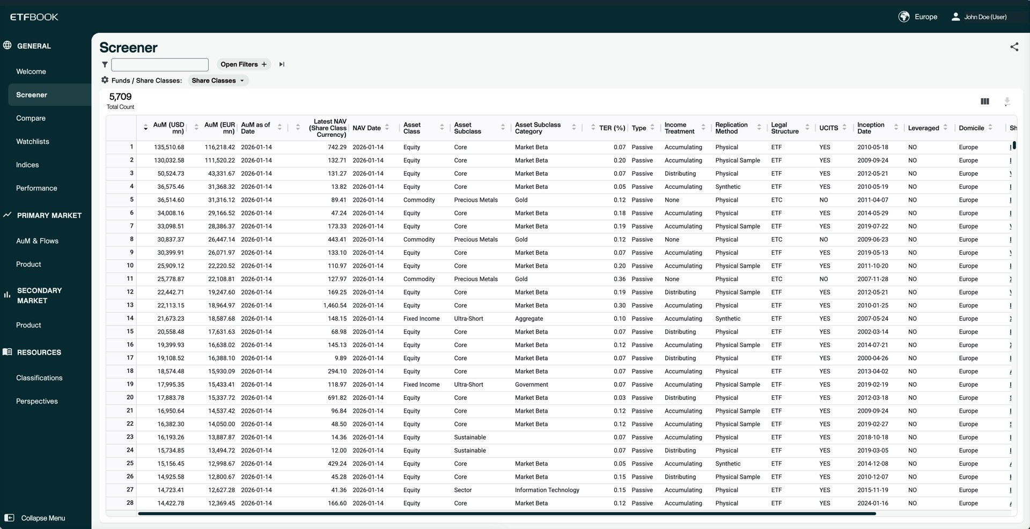Click the Resources book icon
This screenshot has height=529, width=1030.
coord(8,352)
